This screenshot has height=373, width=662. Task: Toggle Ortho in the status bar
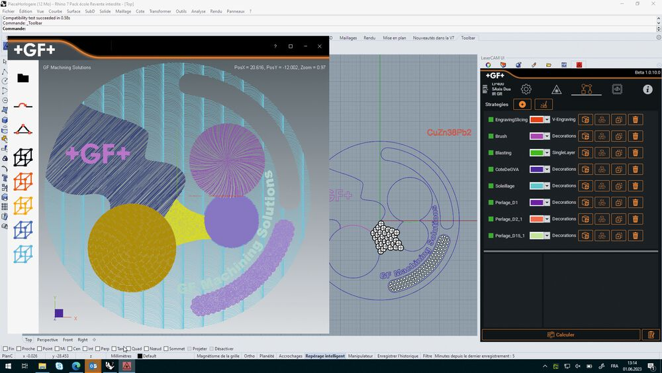(250, 356)
